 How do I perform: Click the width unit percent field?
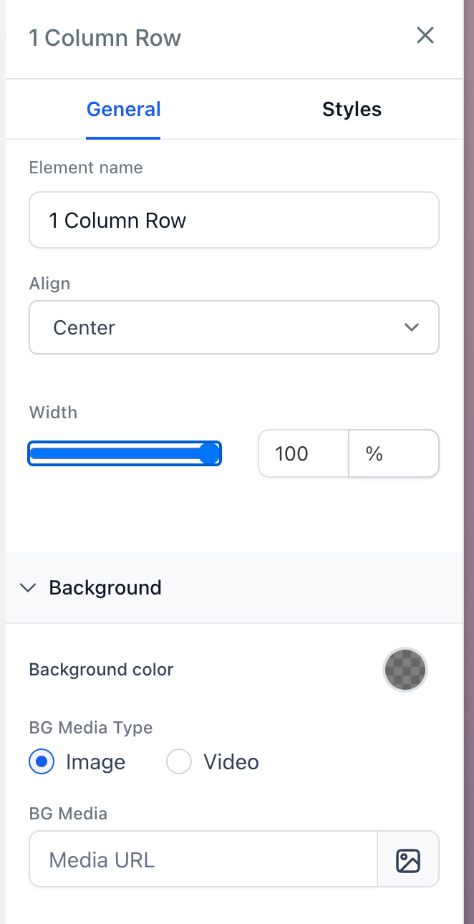pos(393,453)
